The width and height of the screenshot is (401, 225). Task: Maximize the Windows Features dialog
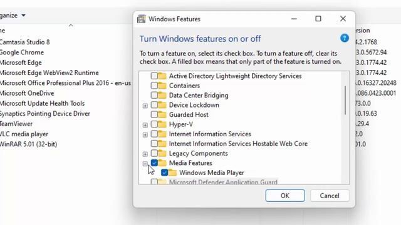318,19
